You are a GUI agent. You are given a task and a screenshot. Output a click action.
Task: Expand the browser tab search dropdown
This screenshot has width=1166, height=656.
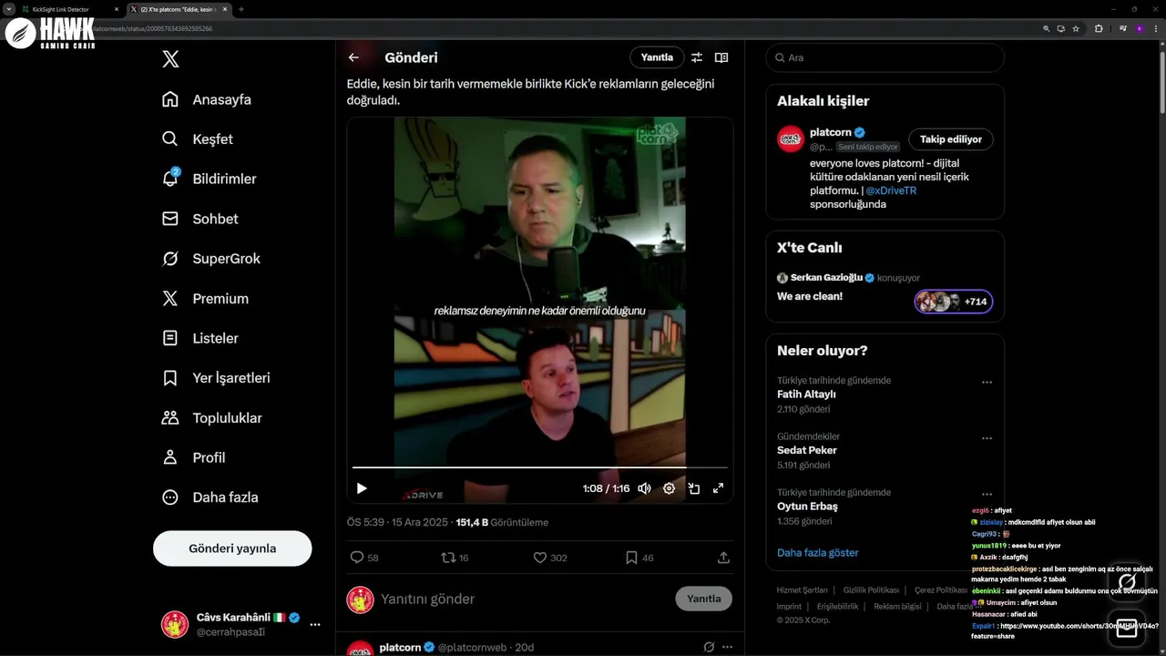(x=8, y=9)
